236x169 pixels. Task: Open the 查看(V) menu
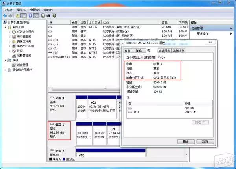[x=35, y=10]
